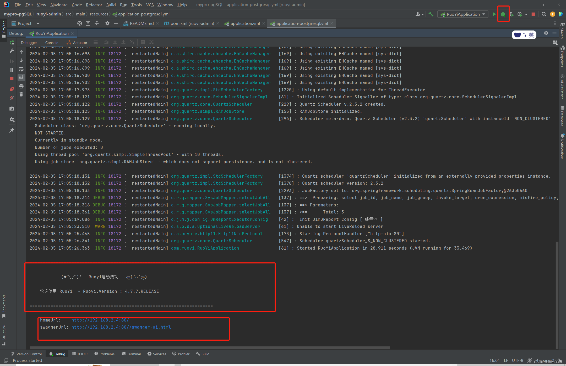This screenshot has height=366, width=566.
Task: Close the RuoYiApplication debug session tab
Action: click(x=72, y=33)
